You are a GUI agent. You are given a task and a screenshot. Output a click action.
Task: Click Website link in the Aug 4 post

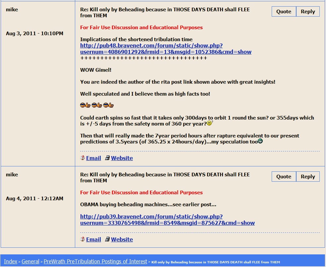(x=122, y=239)
